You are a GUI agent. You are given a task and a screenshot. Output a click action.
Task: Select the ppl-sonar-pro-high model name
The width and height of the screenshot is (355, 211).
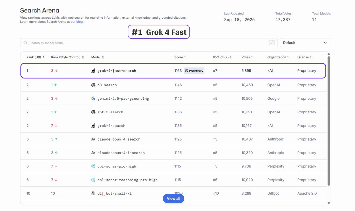click(117, 167)
